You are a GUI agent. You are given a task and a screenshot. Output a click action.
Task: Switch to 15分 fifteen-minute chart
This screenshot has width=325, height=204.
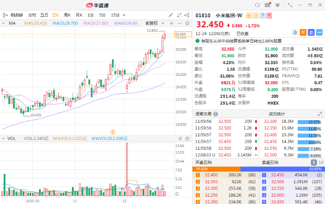[x=115, y=15]
